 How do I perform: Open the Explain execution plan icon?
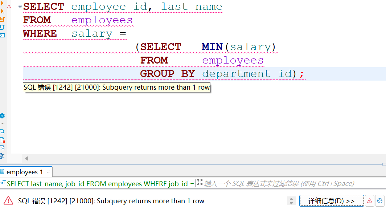pos(2,27)
